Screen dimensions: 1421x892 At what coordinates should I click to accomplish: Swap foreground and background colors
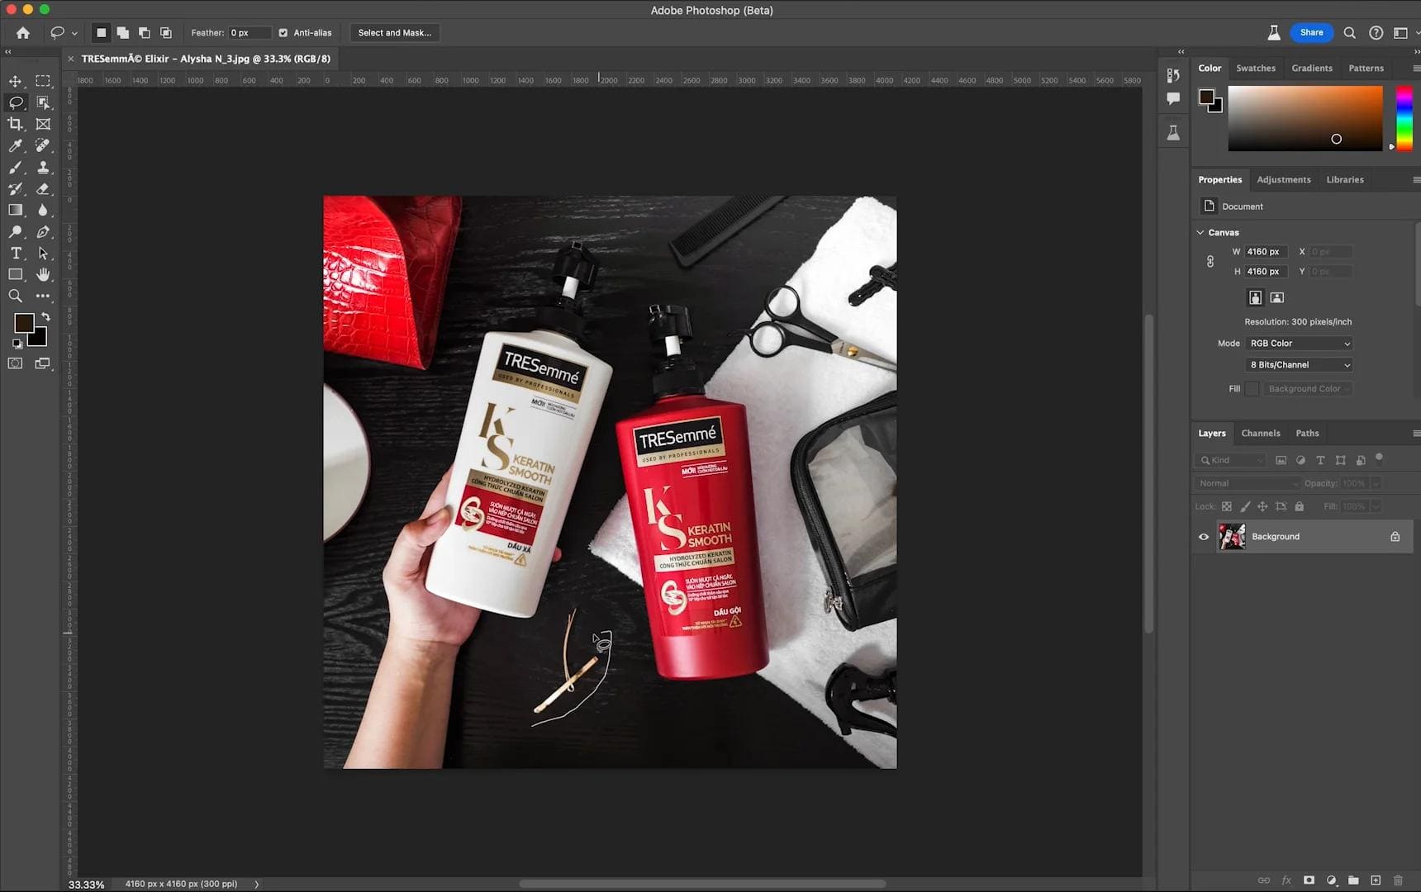tap(46, 317)
